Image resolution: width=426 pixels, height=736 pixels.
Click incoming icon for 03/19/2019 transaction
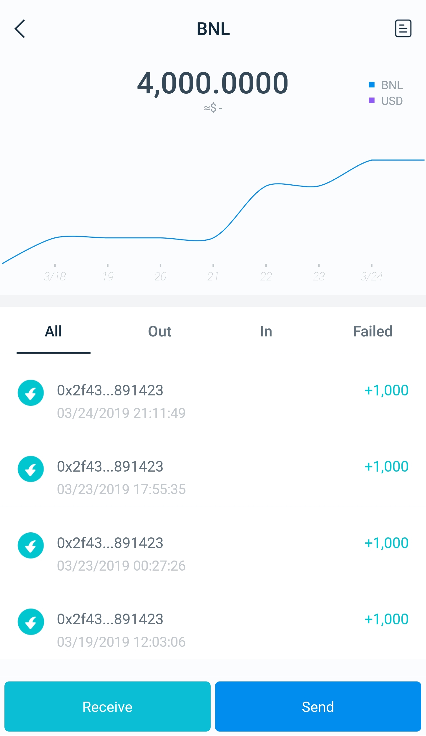(x=31, y=622)
